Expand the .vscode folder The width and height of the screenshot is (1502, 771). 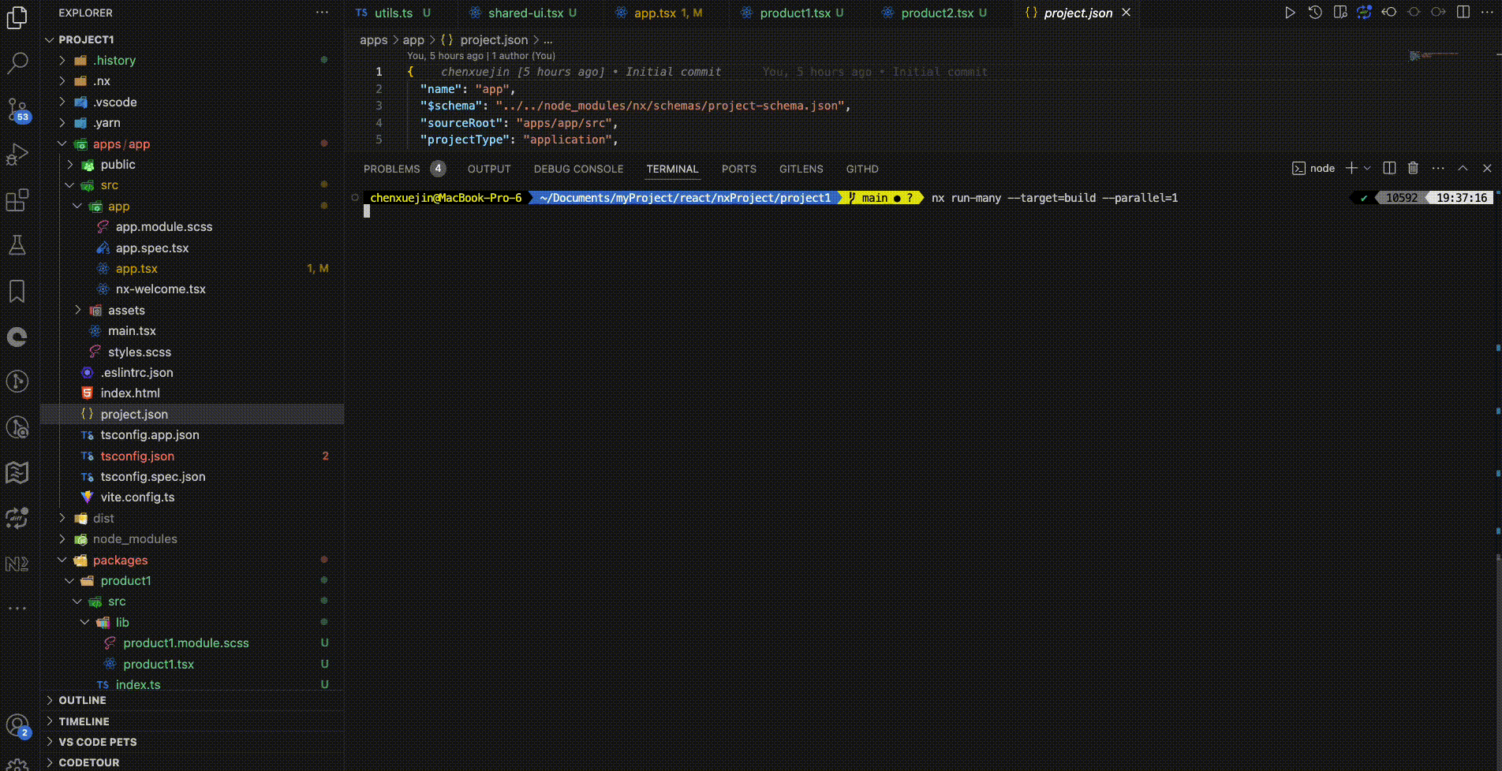[x=192, y=102]
